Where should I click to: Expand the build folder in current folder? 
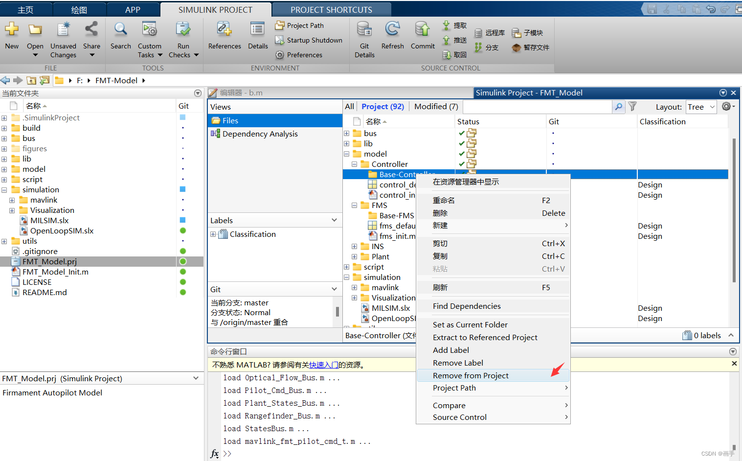point(4,128)
